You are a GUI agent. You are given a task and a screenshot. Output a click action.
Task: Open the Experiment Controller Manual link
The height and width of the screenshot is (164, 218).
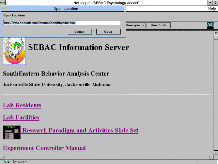coord(44,148)
